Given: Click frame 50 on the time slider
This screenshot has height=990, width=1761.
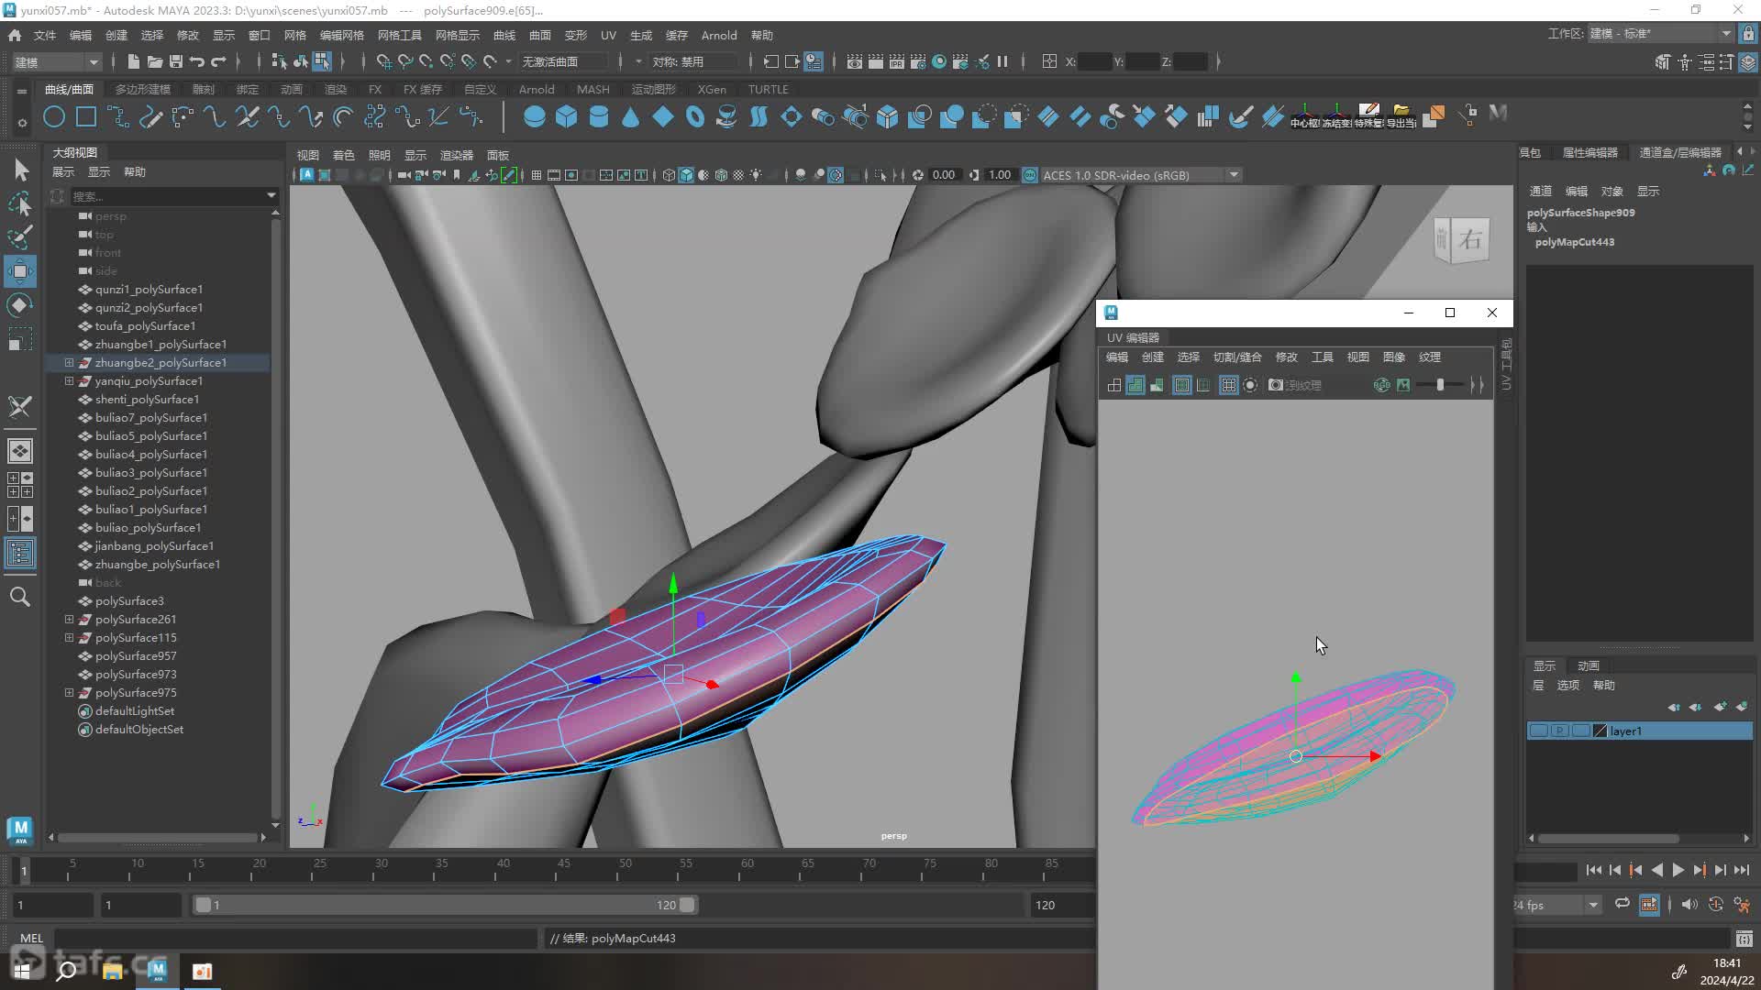Looking at the screenshot, I should [x=625, y=868].
